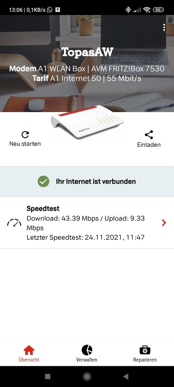The width and height of the screenshot is (174, 387).
Task: Click the green connected checkmark icon
Action: (43, 181)
